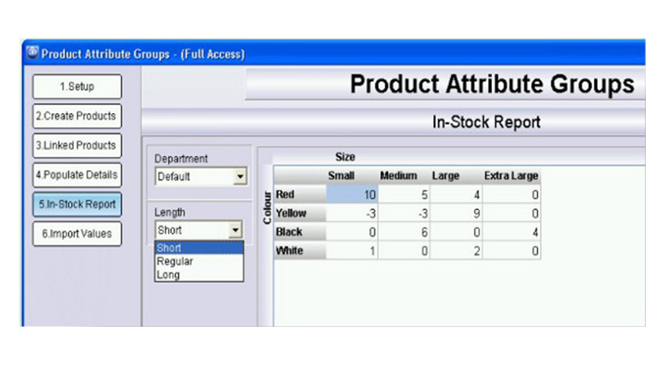Click the Black Extra Large cell showing 4
The height and width of the screenshot is (385, 669).
tap(511, 232)
